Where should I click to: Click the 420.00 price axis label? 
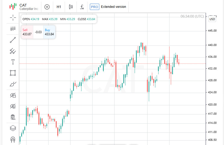(212, 105)
